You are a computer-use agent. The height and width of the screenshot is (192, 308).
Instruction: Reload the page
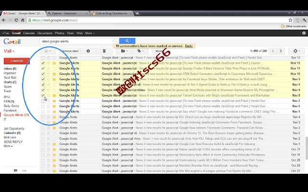[x=16, y=20]
